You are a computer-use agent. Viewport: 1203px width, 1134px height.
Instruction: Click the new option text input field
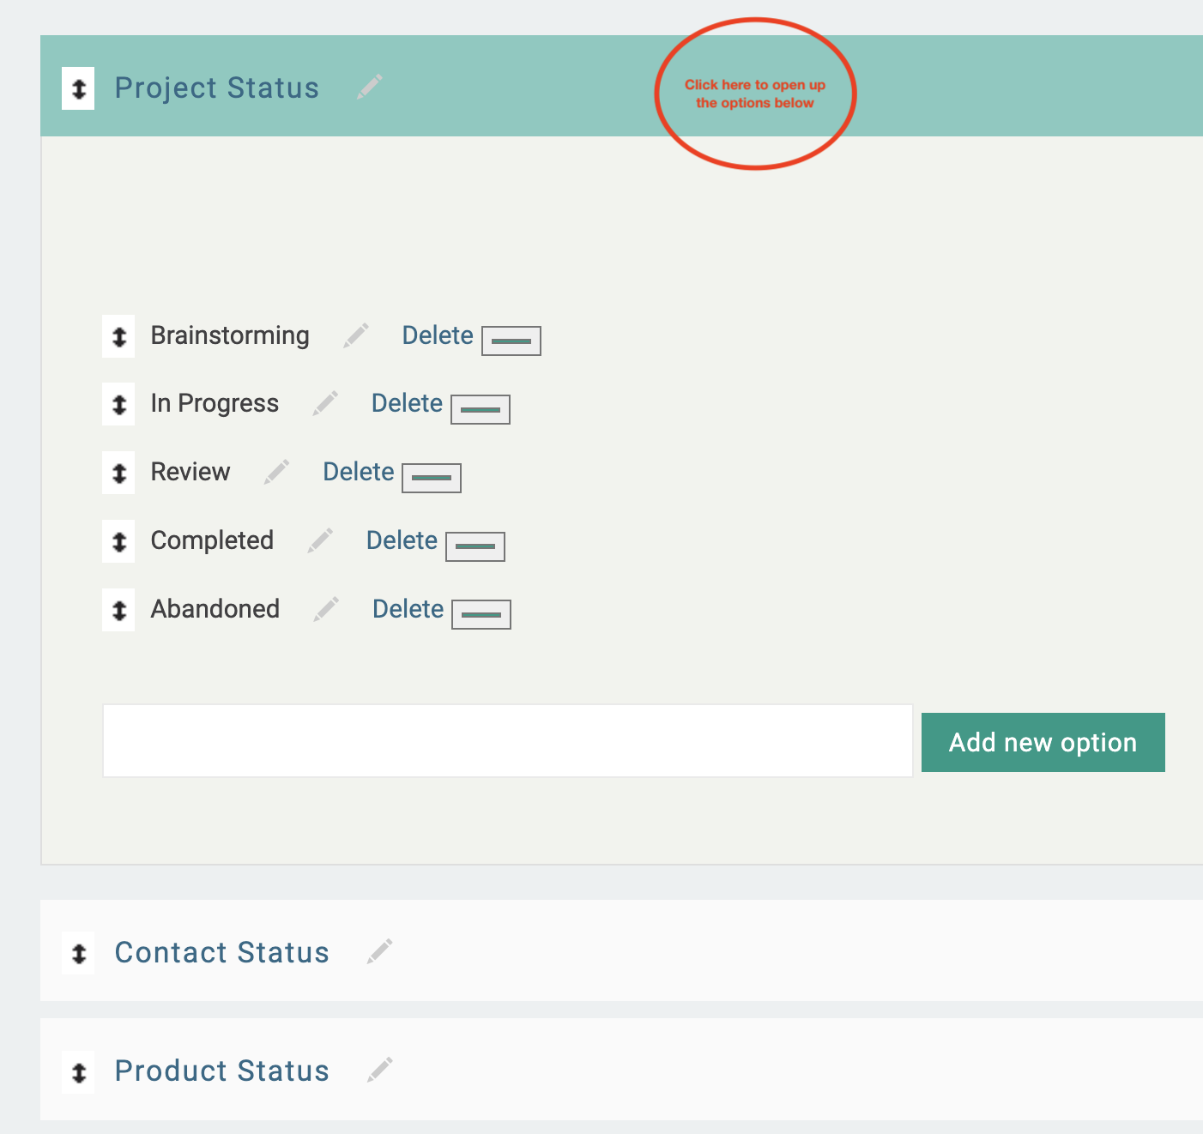pos(507,741)
